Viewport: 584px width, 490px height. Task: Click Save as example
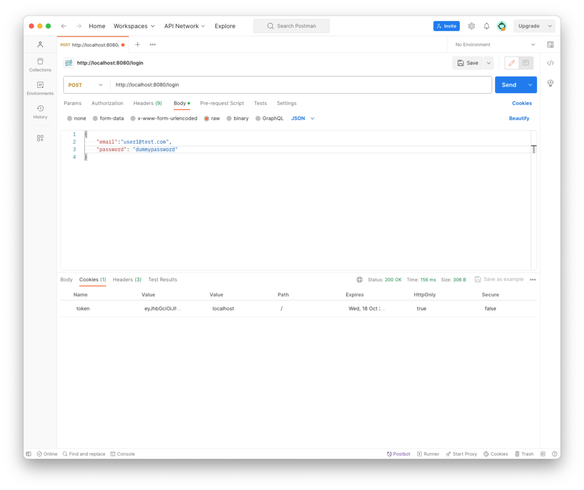pos(499,279)
